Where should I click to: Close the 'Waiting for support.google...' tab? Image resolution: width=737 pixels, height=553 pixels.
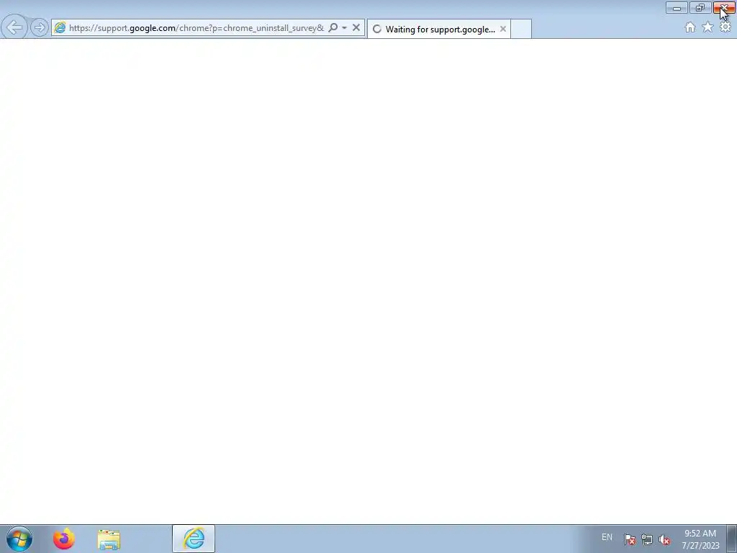[x=503, y=29]
